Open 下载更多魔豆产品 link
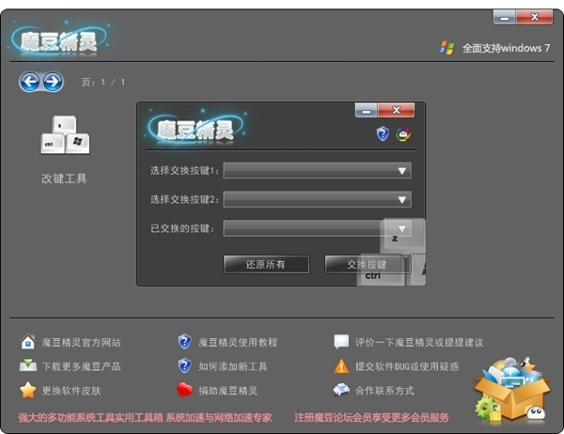This screenshot has height=434, width=564. (81, 366)
